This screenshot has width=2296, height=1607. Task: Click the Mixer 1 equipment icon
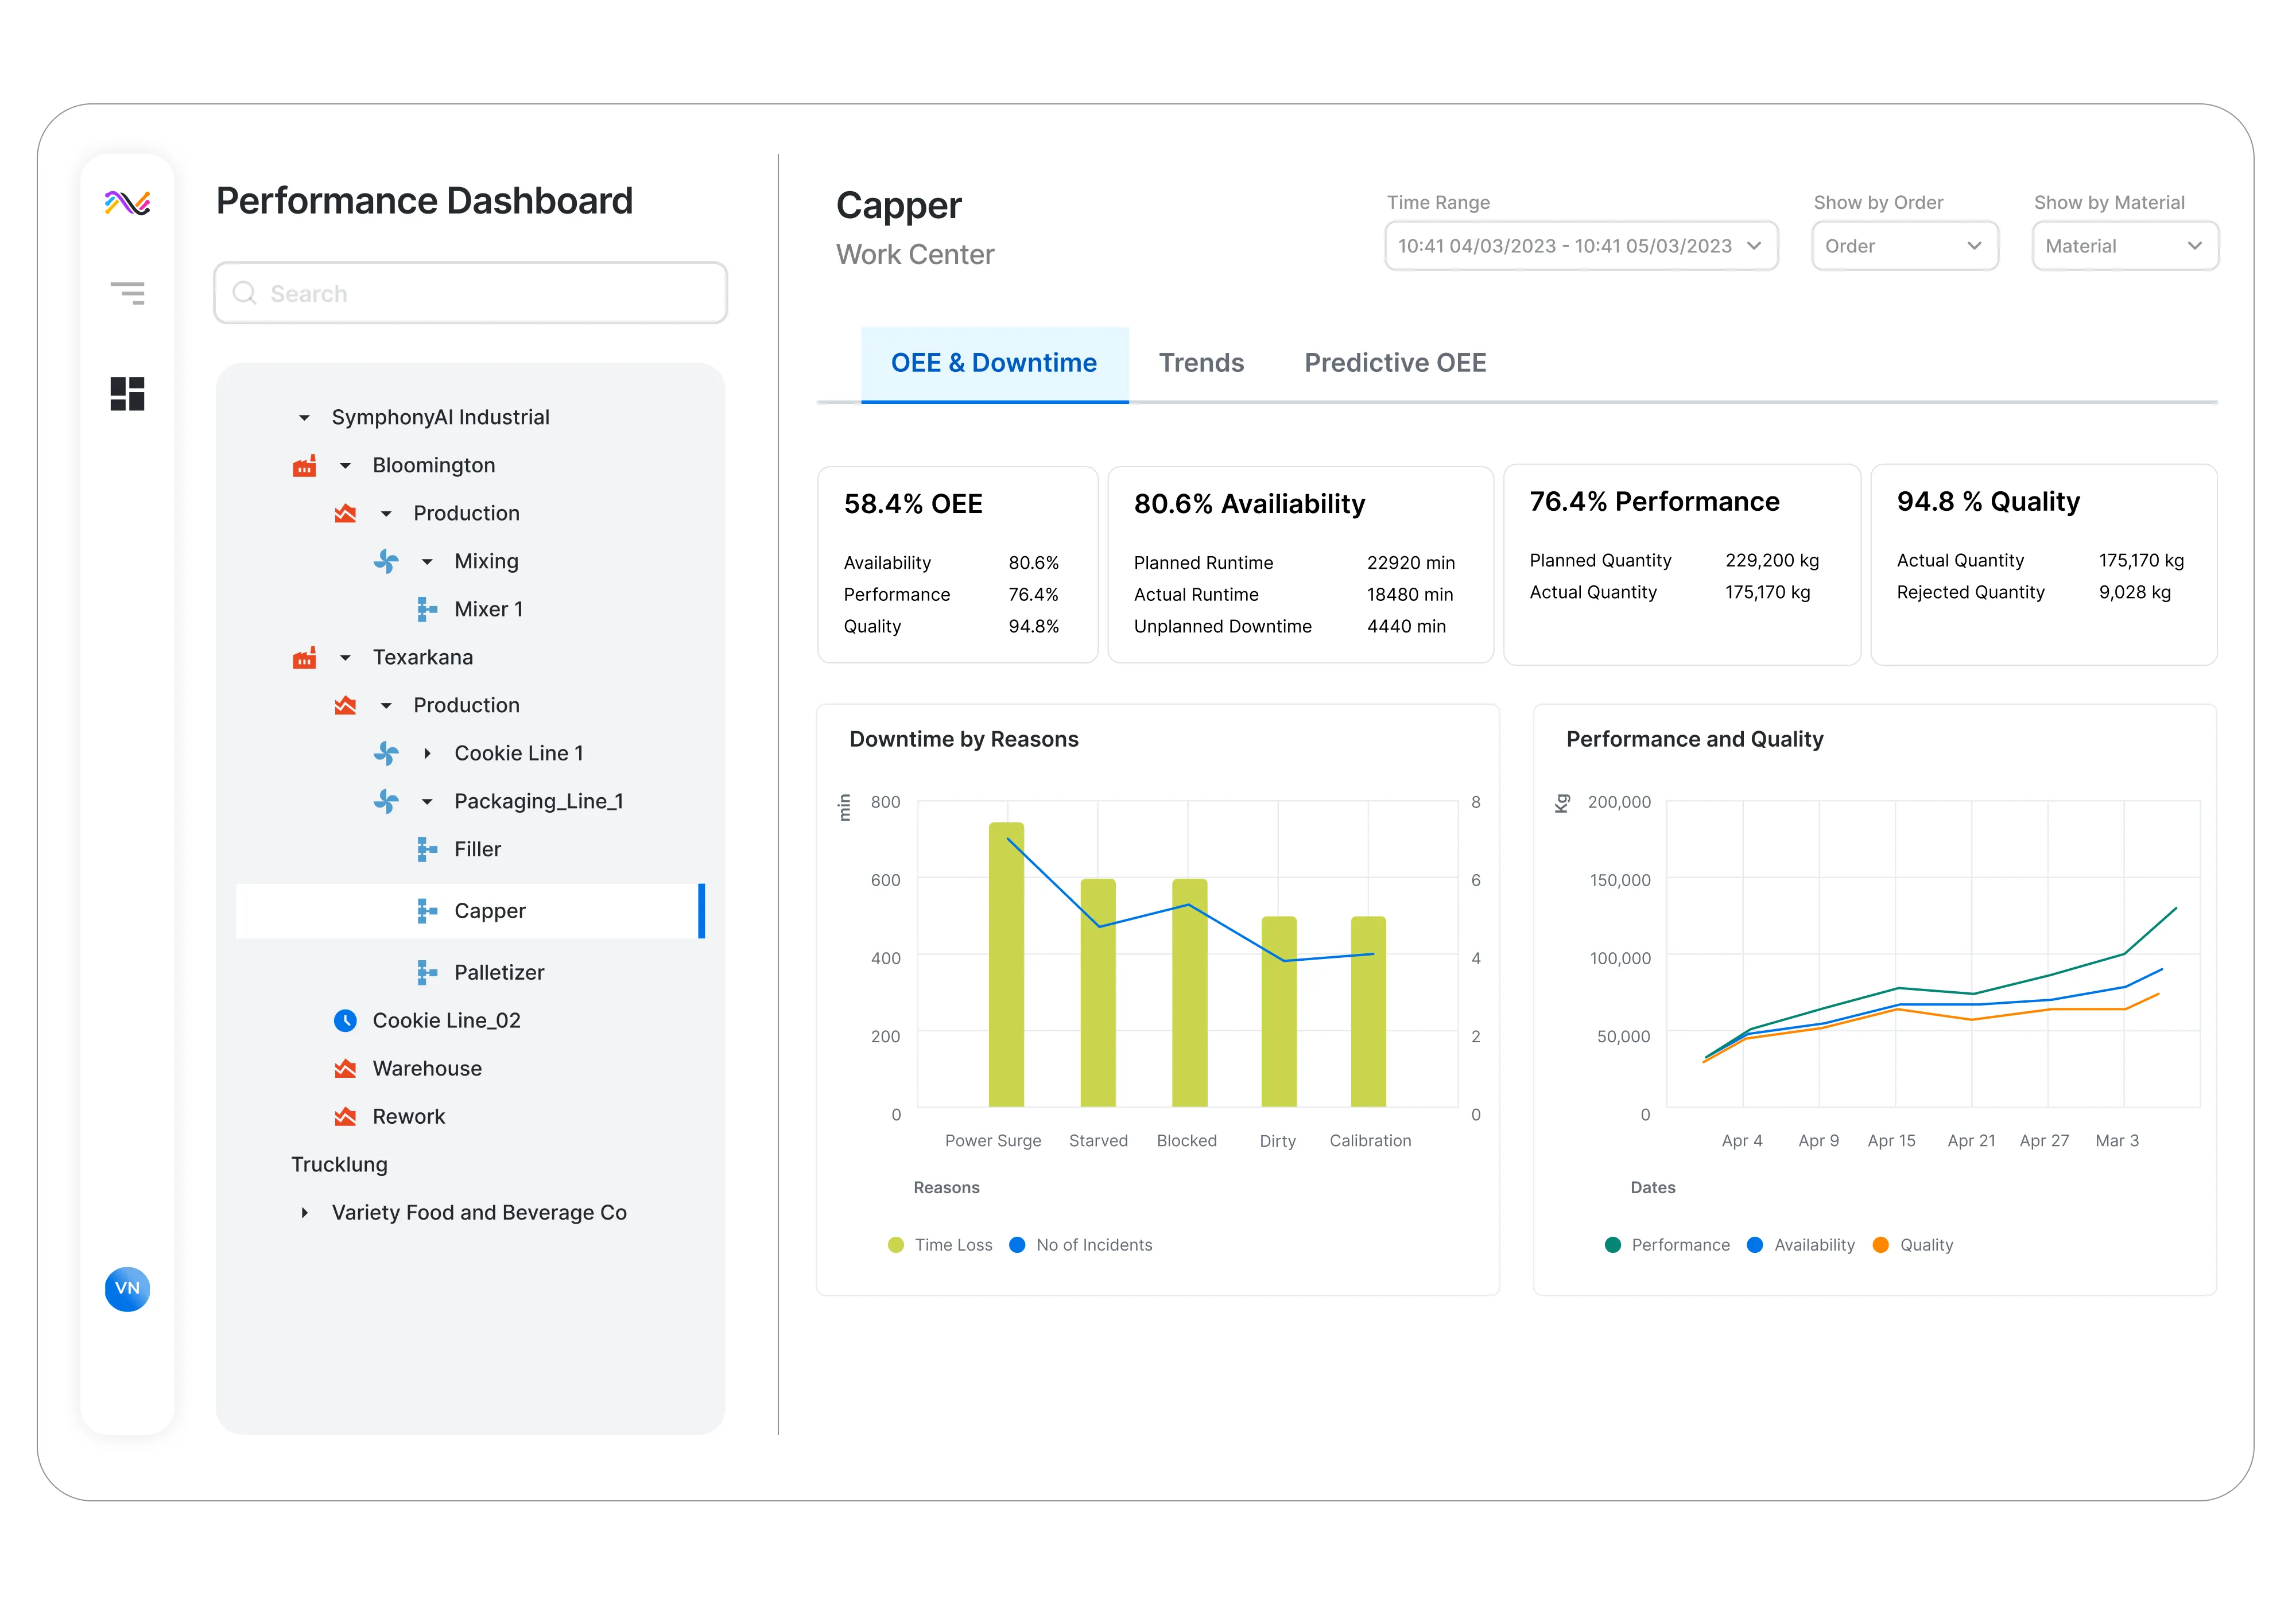point(427,609)
